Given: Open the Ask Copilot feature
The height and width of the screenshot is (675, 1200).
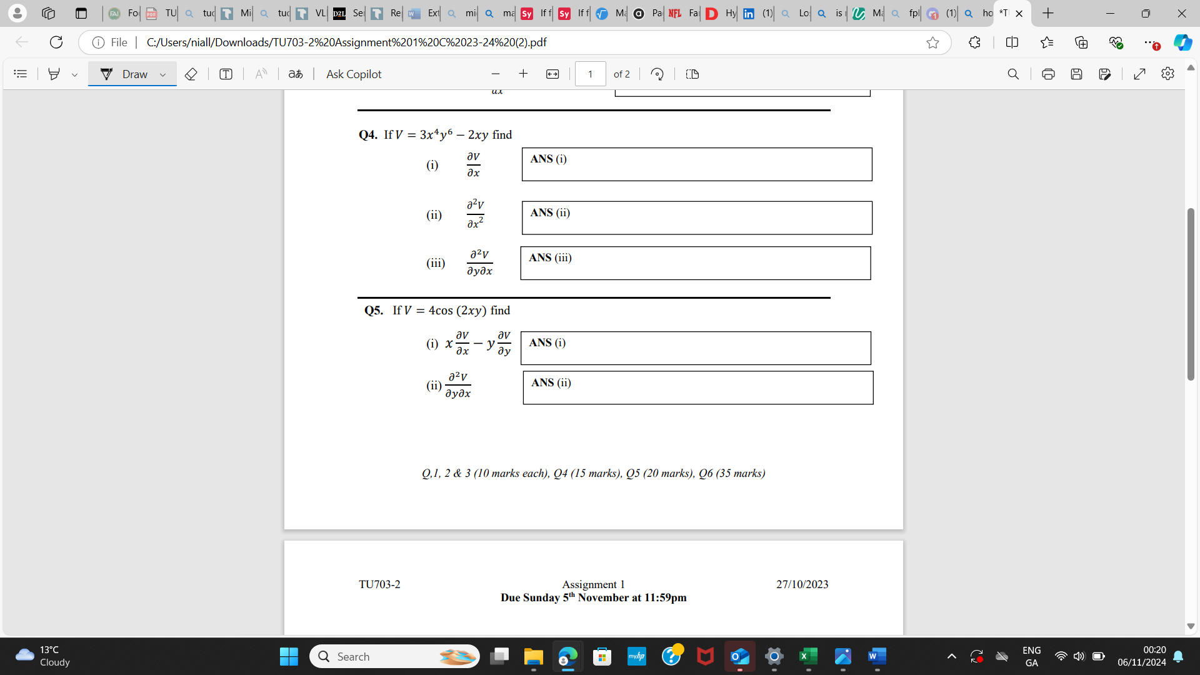Looking at the screenshot, I should coord(354,73).
